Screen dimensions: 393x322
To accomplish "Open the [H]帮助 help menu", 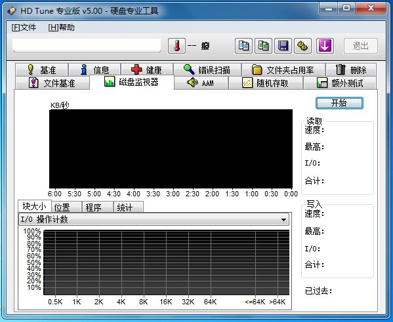I will [x=62, y=27].
